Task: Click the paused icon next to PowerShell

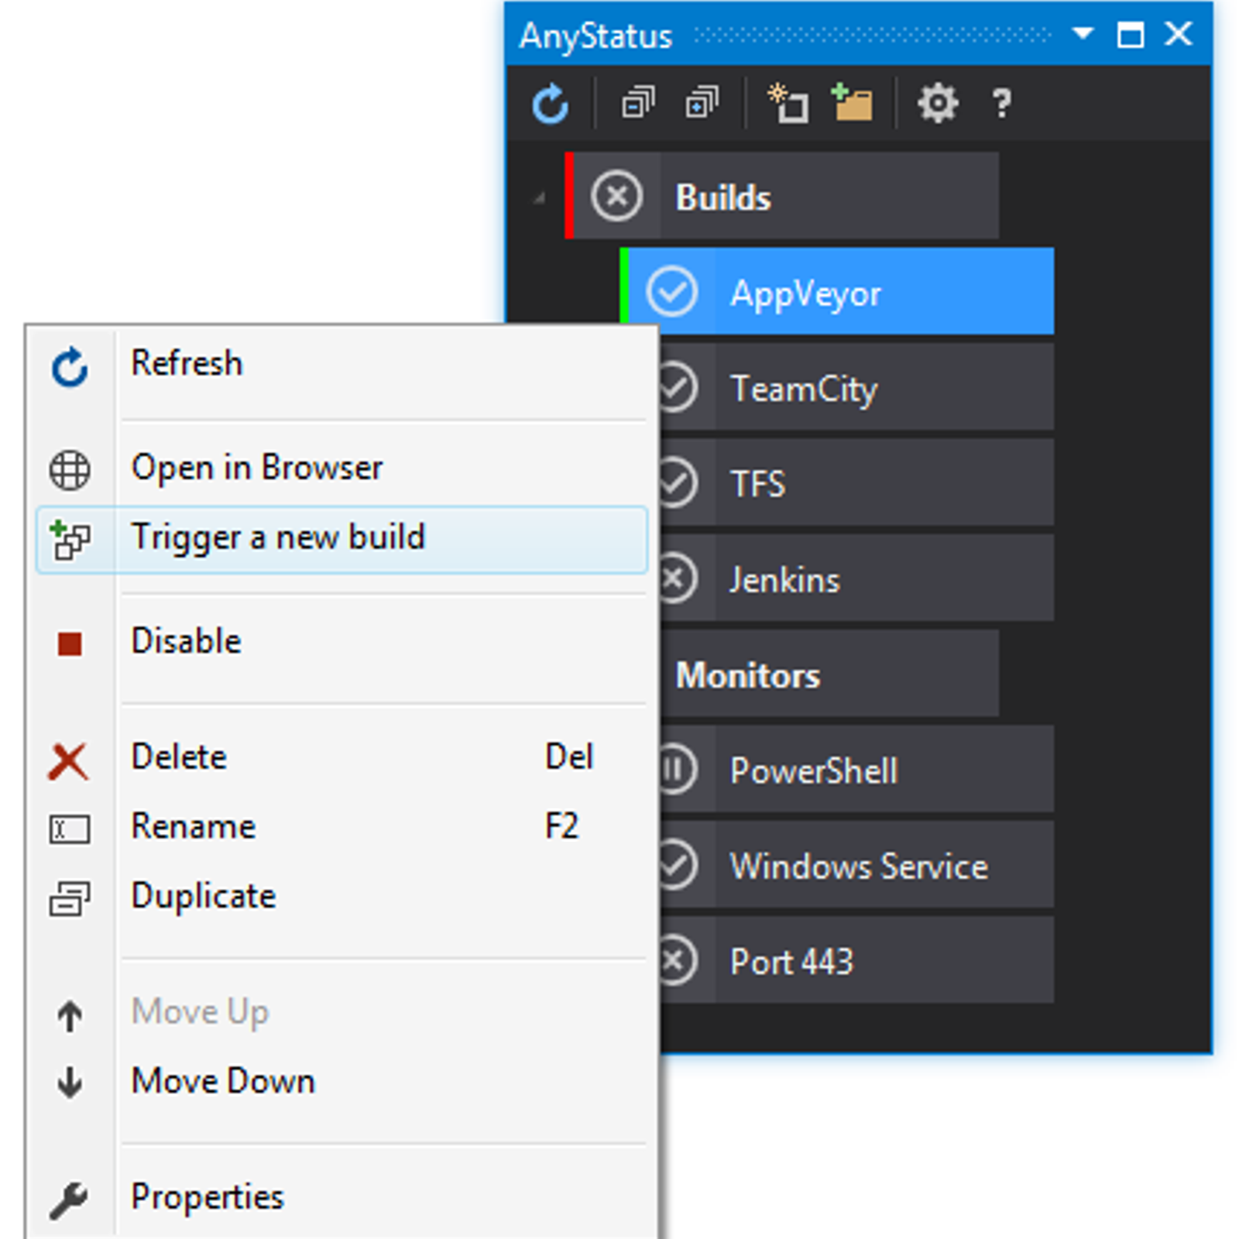Action: pos(678,770)
